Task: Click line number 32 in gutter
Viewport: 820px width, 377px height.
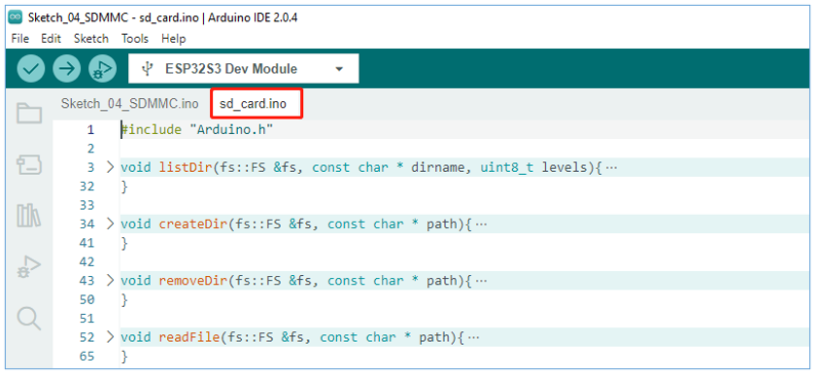Action: point(87,187)
